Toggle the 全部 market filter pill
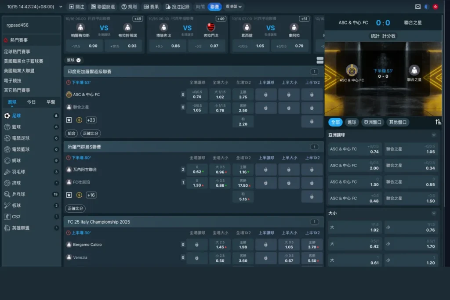450x300 pixels. [335, 122]
